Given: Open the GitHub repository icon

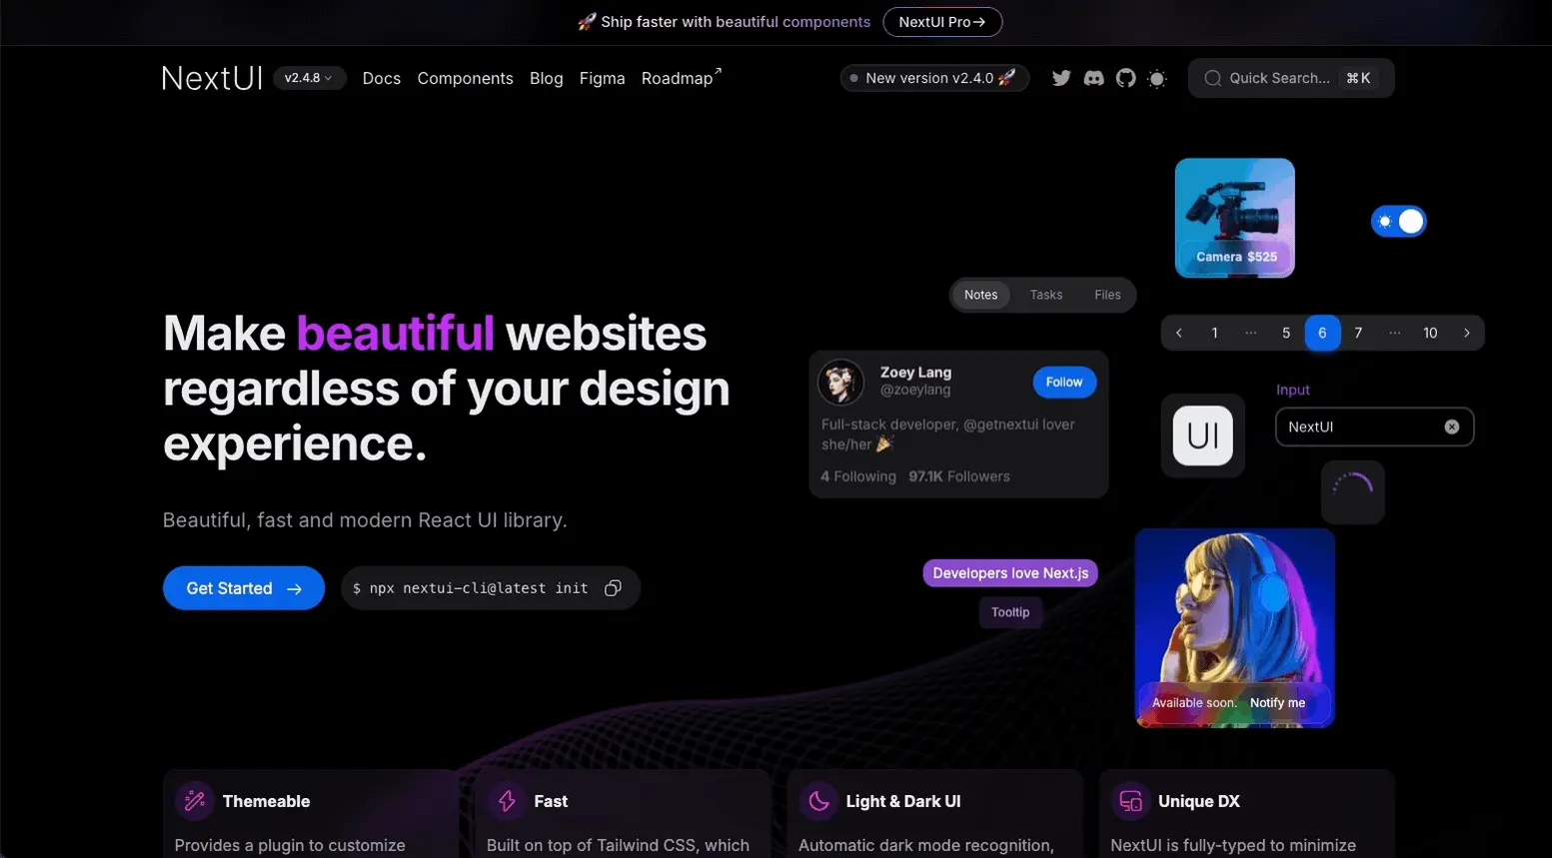Looking at the screenshot, I should tap(1125, 78).
